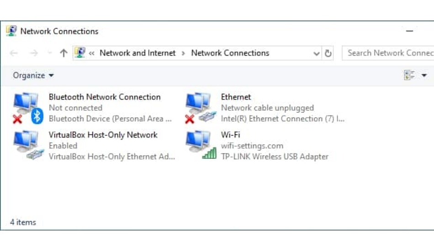434x251 pixels.
Task: Click Network and Internet breadcrumb
Action: click(x=138, y=53)
